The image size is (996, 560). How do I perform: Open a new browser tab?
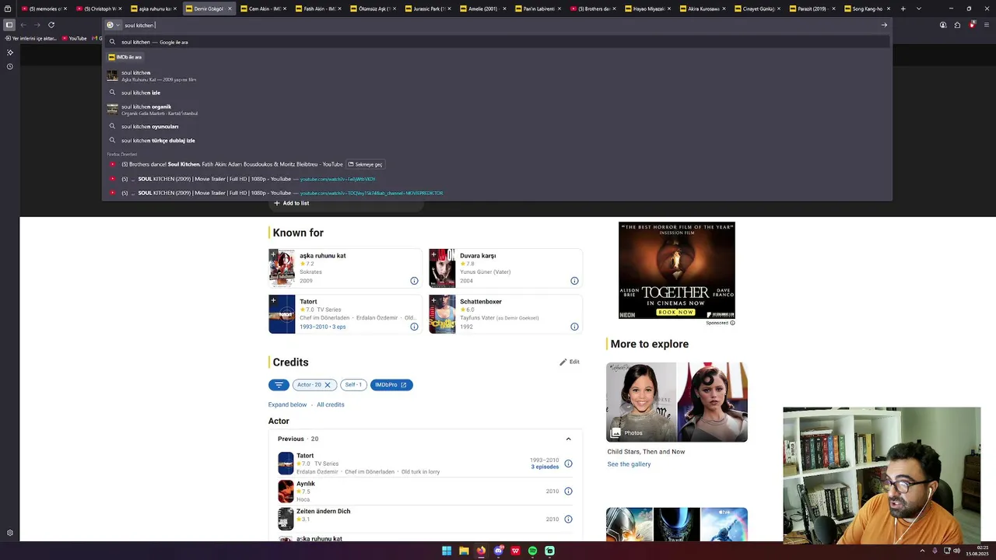tap(903, 9)
